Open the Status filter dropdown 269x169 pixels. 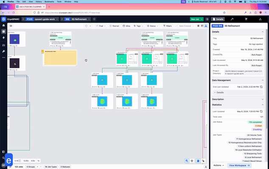153,26
